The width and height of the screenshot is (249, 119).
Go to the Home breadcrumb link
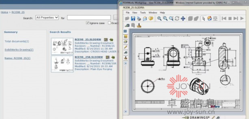click(x=4, y=12)
